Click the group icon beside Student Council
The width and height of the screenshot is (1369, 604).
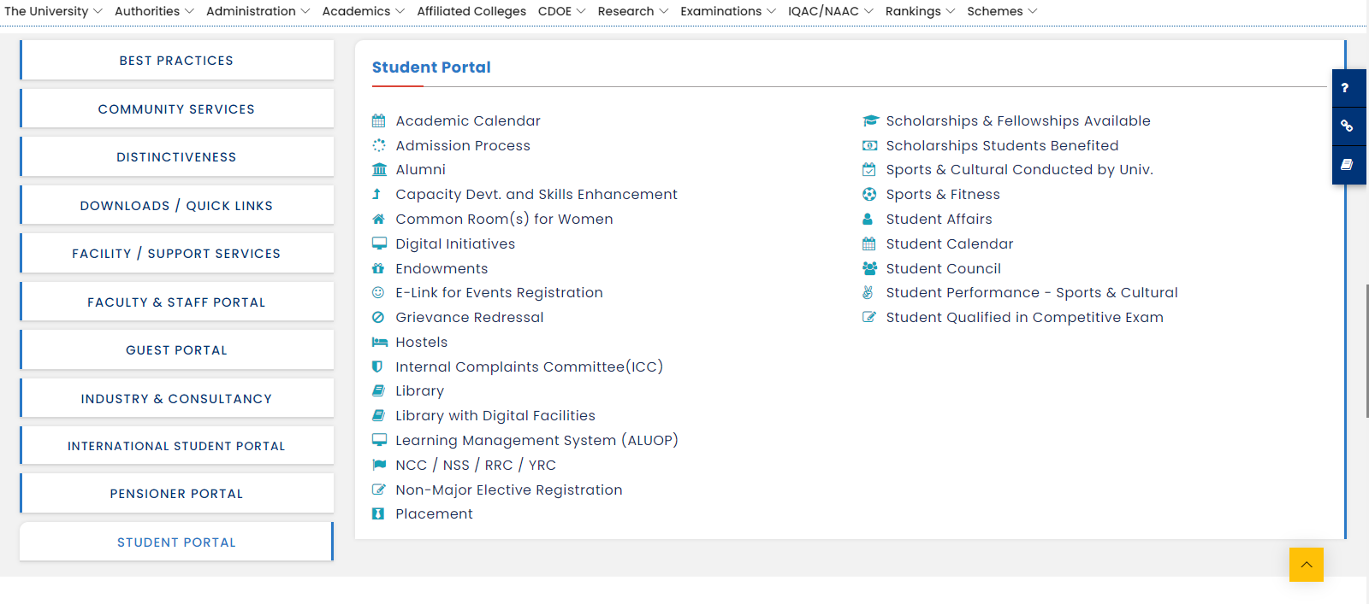[x=870, y=268]
